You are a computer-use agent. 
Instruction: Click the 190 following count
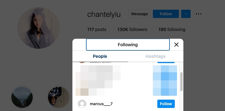coord(172,29)
